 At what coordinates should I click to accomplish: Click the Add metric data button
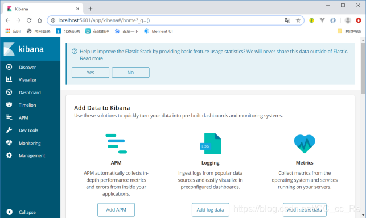305,210
